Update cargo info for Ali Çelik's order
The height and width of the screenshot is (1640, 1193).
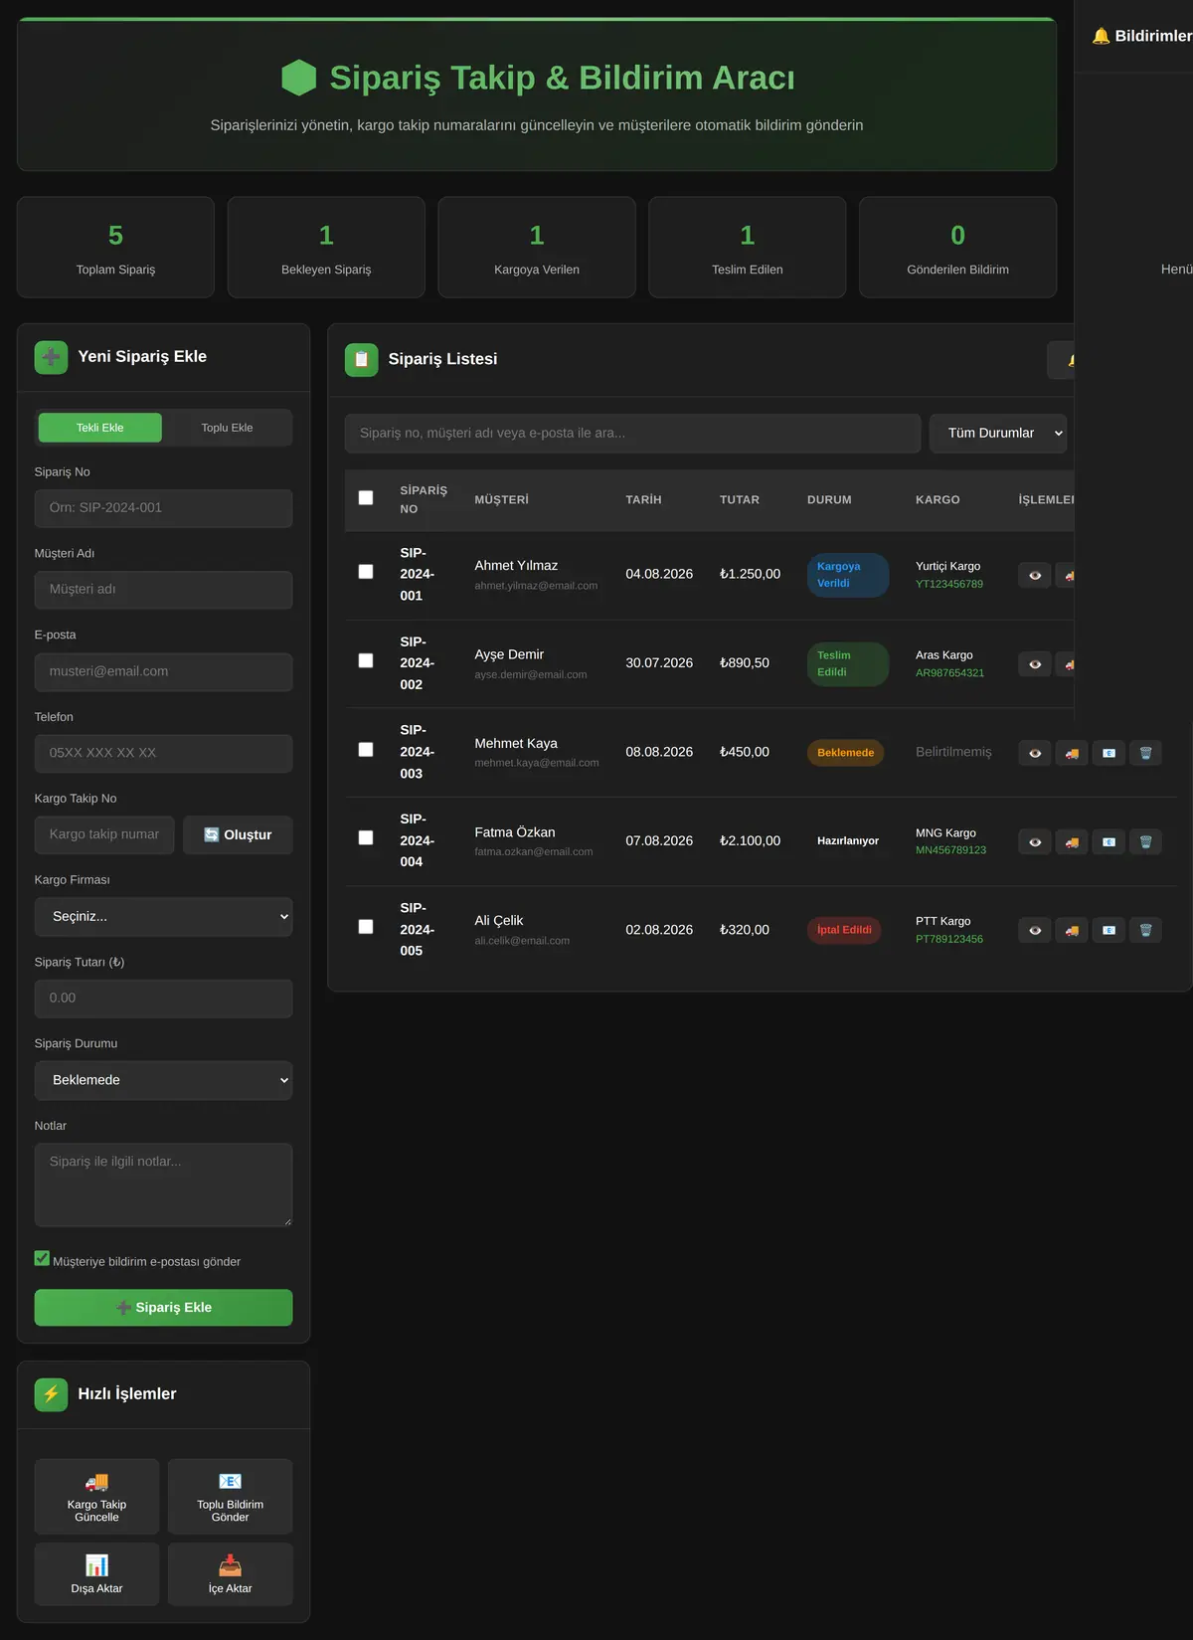click(1072, 930)
